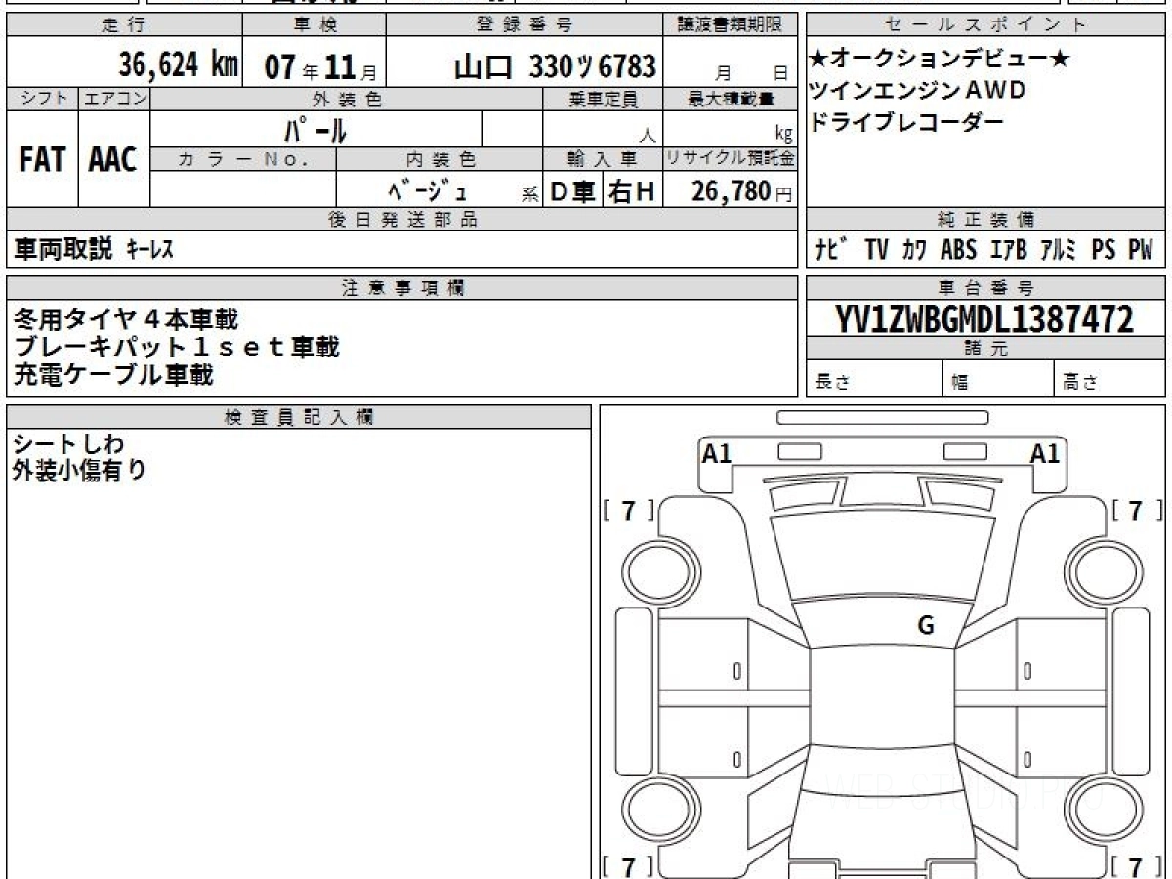Click the A1 mark on the diagram's left side
The width and height of the screenshot is (1172, 879).
717,453
